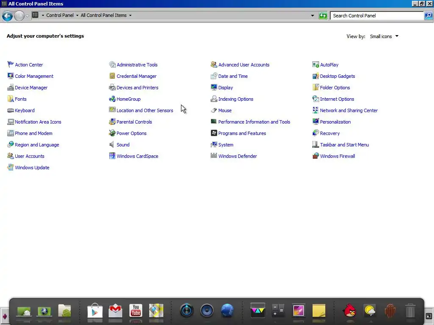Open the recent pages arrow beside Forward
The width and height of the screenshot is (434, 325).
(27, 16)
